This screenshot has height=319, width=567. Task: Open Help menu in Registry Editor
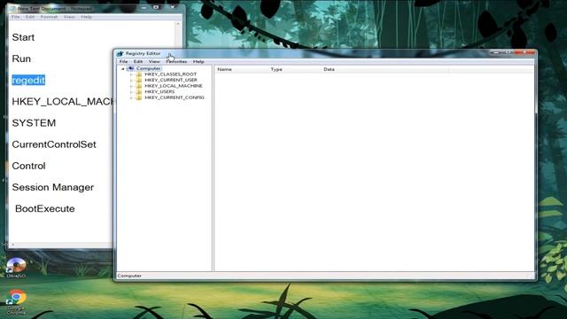tap(198, 61)
